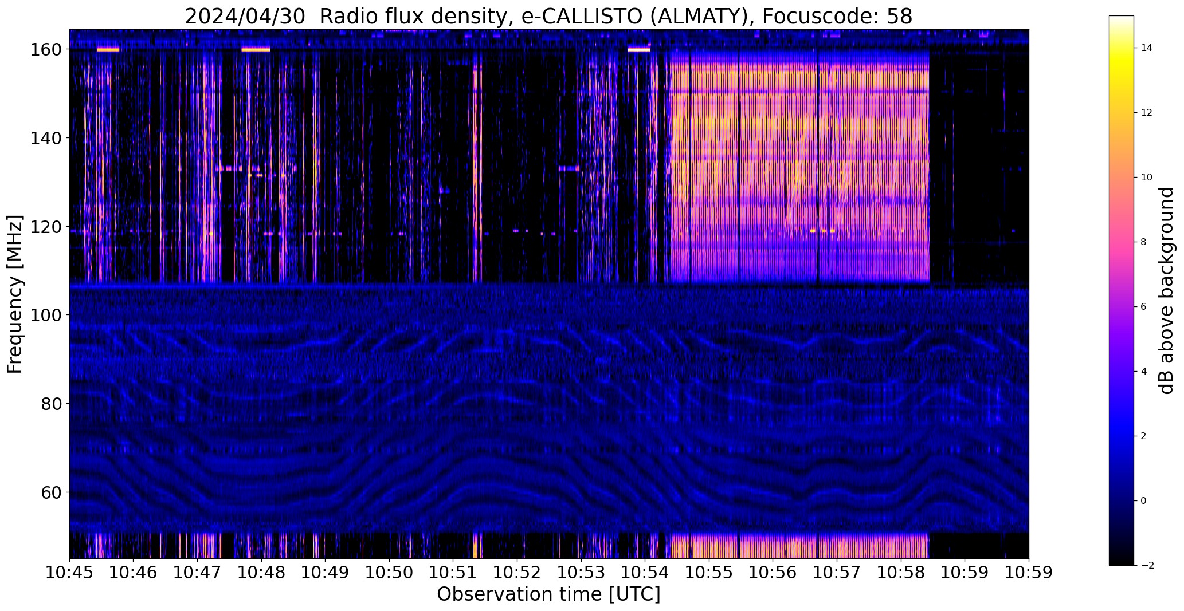Click the bright 160 MHz streak after 10:45

tap(108, 50)
